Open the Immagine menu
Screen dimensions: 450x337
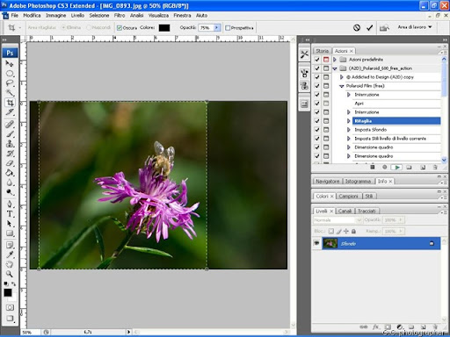point(55,15)
